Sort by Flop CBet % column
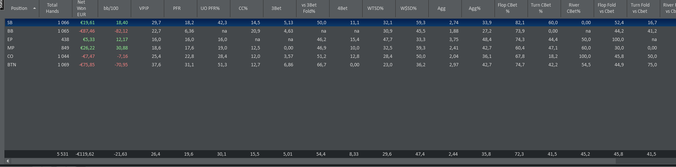Viewport: 676px width, 167px height. click(507, 8)
